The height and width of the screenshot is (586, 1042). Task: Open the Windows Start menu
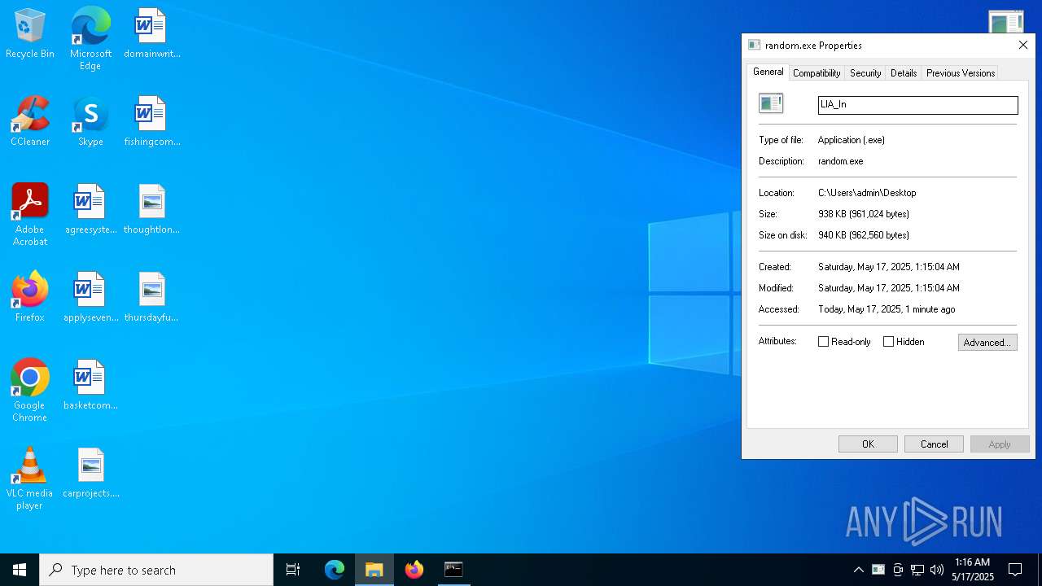click(20, 570)
